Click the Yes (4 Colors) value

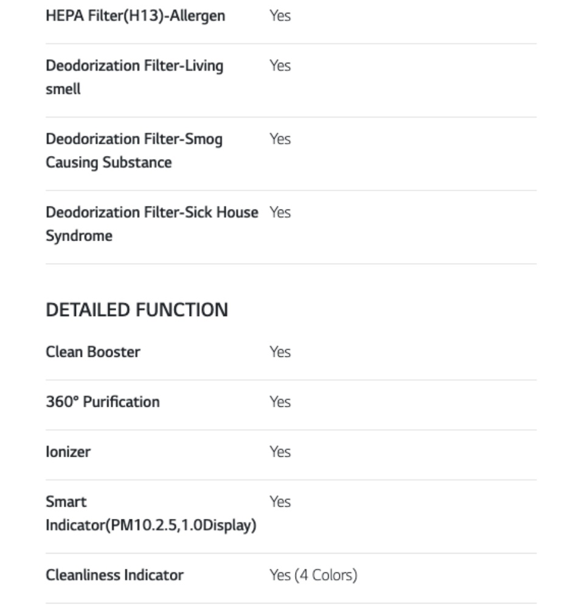click(x=313, y=575)
